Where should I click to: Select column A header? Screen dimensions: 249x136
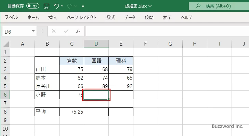coord(22,44)
